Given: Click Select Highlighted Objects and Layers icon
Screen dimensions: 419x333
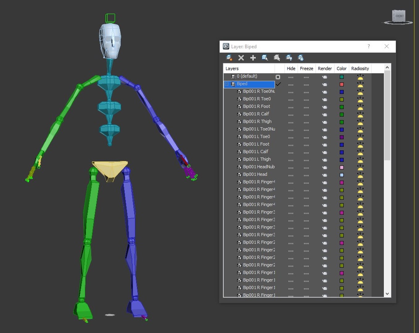Looking at the screenshot, I should [x=265, y=58].
